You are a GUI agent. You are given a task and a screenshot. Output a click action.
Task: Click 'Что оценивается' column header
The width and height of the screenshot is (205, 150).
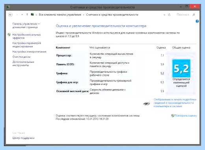pos(100,47)
